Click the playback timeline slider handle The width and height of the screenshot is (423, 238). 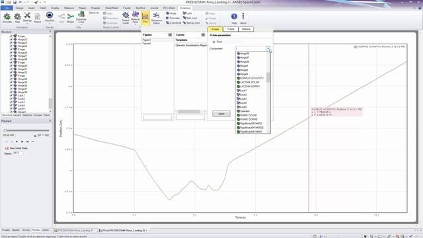click(x=5, y=130)
